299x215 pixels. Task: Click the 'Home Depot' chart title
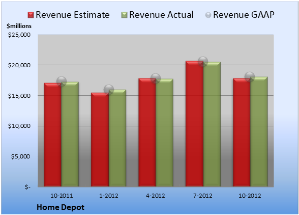tap(61, 207)
